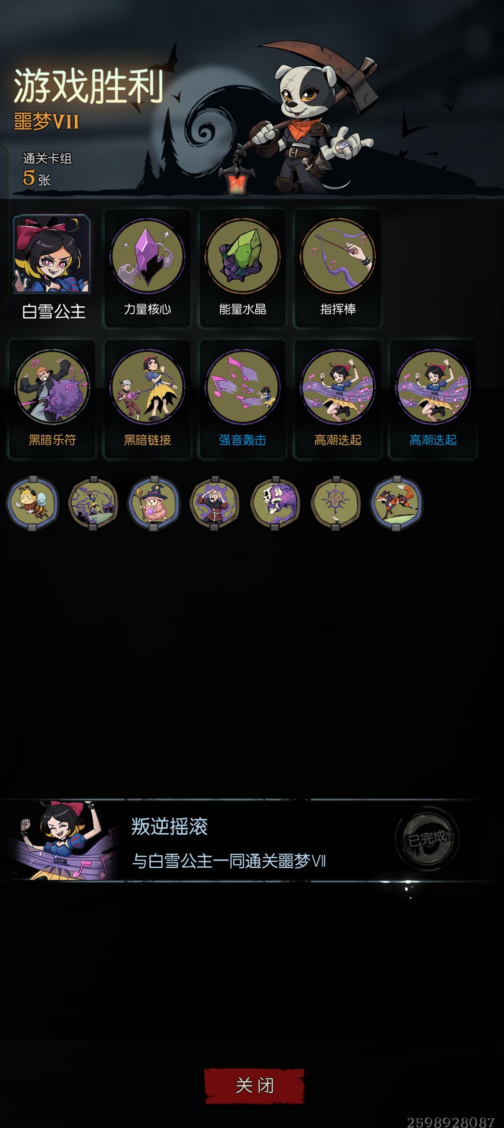This screenshot has height=1128, width=504.
Task: Tap the bee minion token
Action: point(33,503)
